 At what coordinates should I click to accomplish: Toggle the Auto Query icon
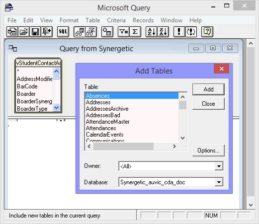pos(191,32)
